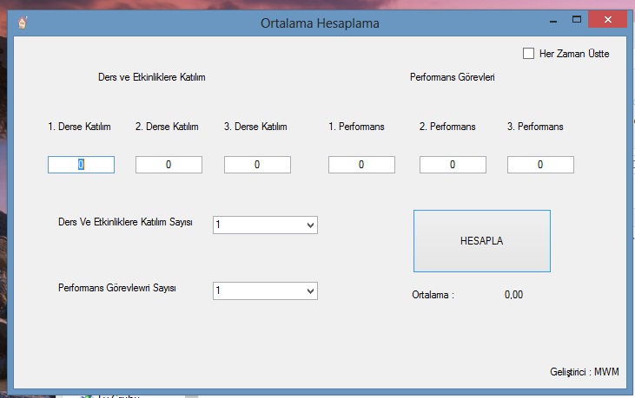
Task: Click the Performans Görevleri heading
Action: tap(452, 77)
